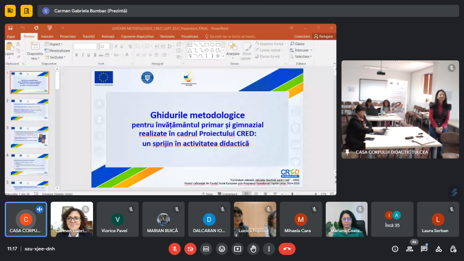Image resolution: width=464 pixels, height=261 pixels.
Task: Open the Tranziții ribbon tab
Action: tap(88, 36)
